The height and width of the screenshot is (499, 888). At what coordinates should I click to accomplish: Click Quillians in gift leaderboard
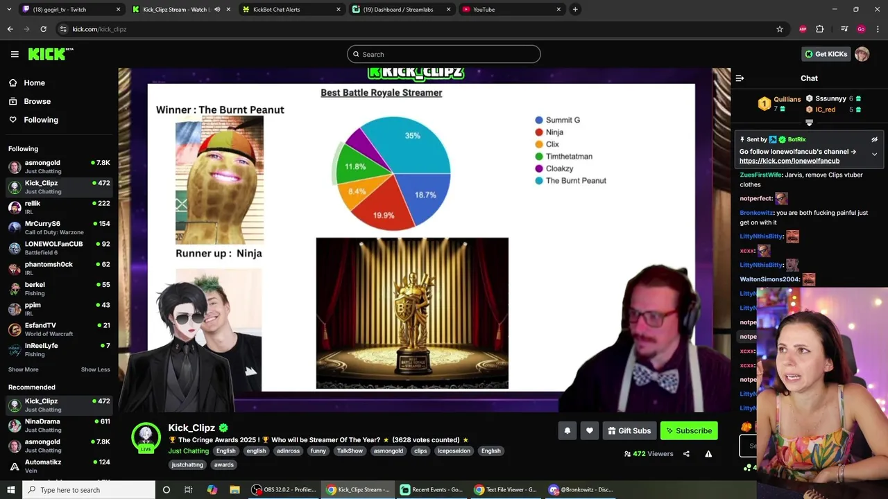point(787,99)
